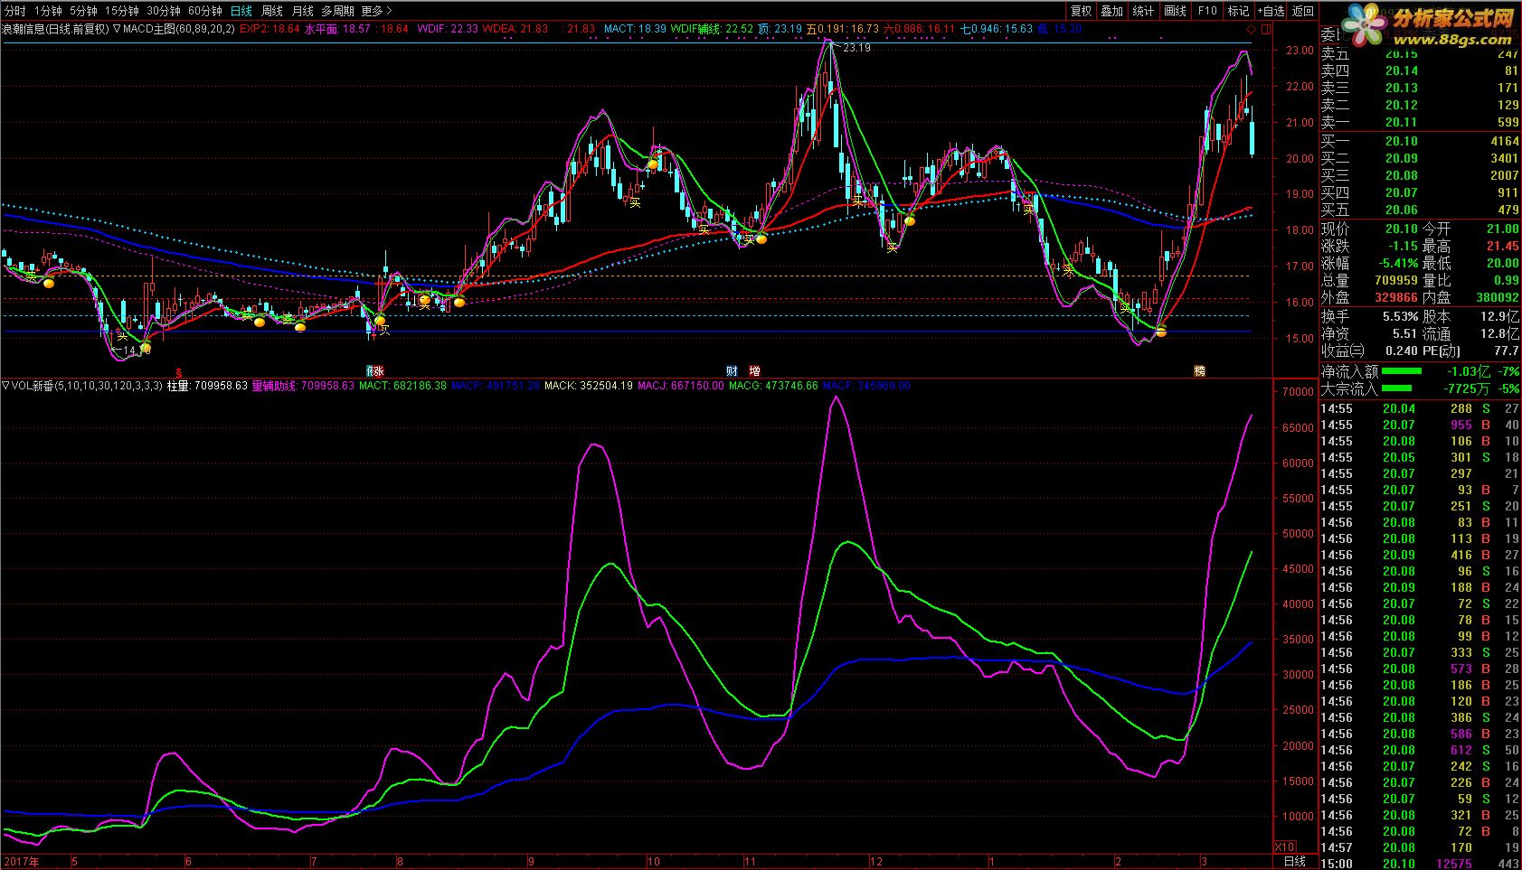1522x870 pixels.
Task: Click the 标记 mark button
Action: point(1238,11)
